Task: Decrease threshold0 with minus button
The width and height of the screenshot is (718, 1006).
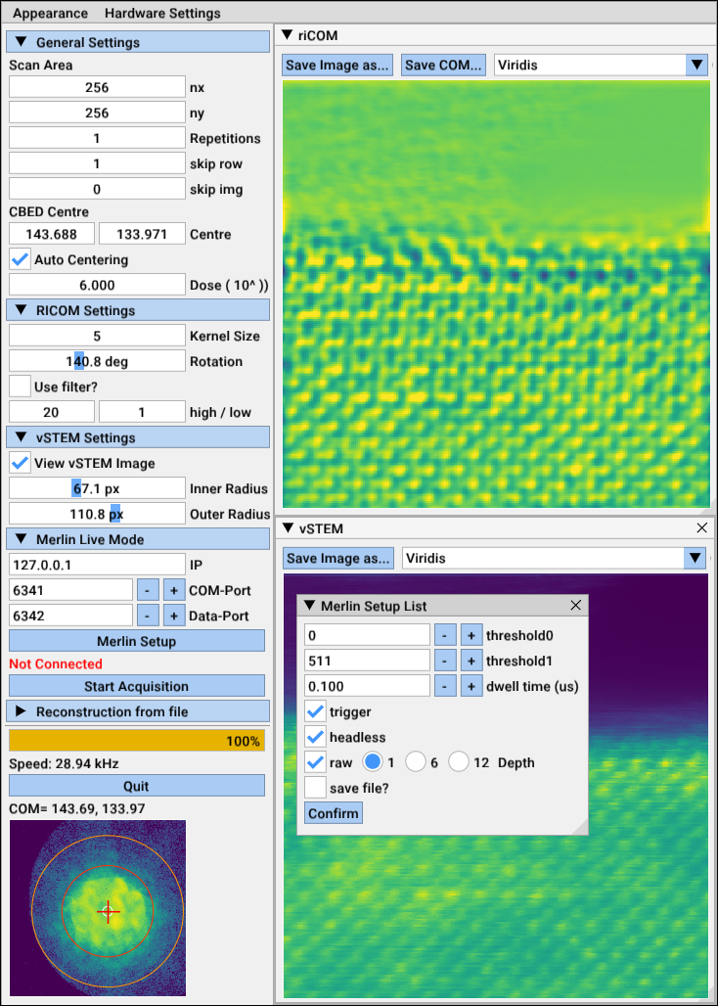Action: click(445, 635)
